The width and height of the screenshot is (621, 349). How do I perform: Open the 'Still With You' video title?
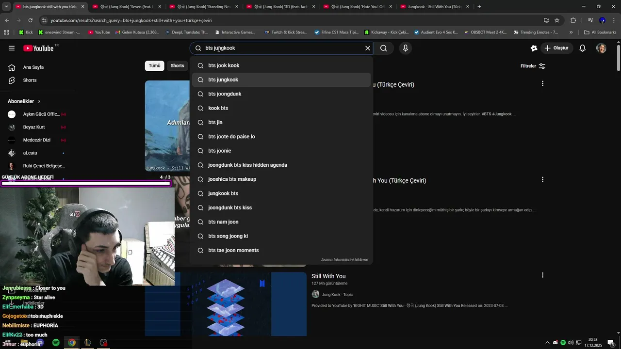tap(328, 276)
